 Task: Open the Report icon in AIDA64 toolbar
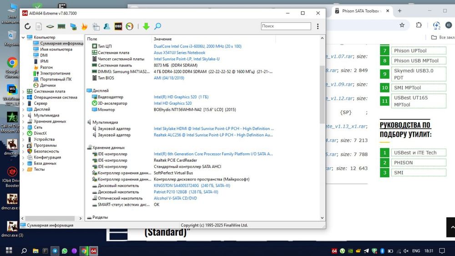pyautogui.click(x=39, y=26)
